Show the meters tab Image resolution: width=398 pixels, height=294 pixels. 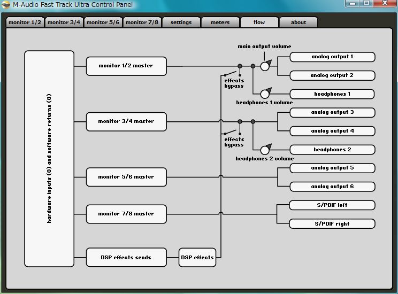point(220,22)
